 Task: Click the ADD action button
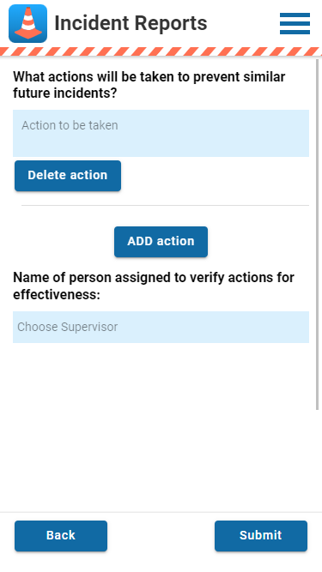tap(161, 242)
